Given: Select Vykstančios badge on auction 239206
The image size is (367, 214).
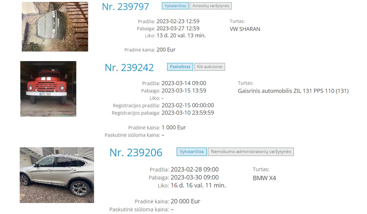Looking at the screenshot, I should pos(192,152).
